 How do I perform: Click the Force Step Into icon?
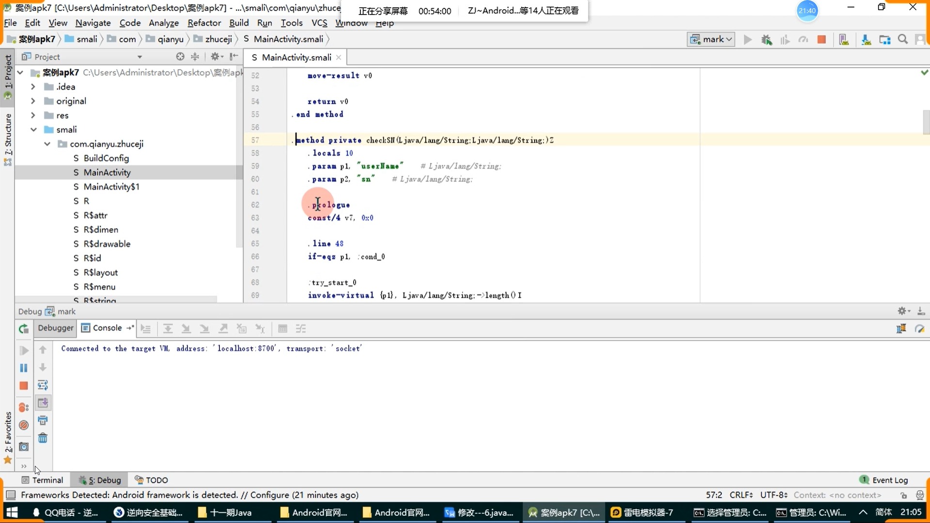coord(204,329)
